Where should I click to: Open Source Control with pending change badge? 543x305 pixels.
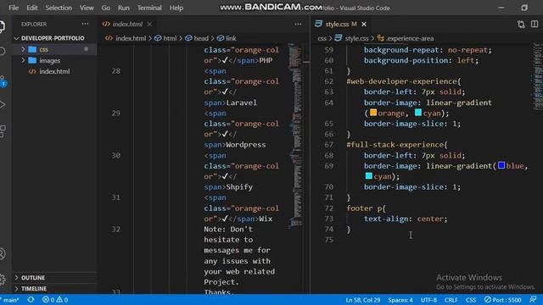(3, 81)
